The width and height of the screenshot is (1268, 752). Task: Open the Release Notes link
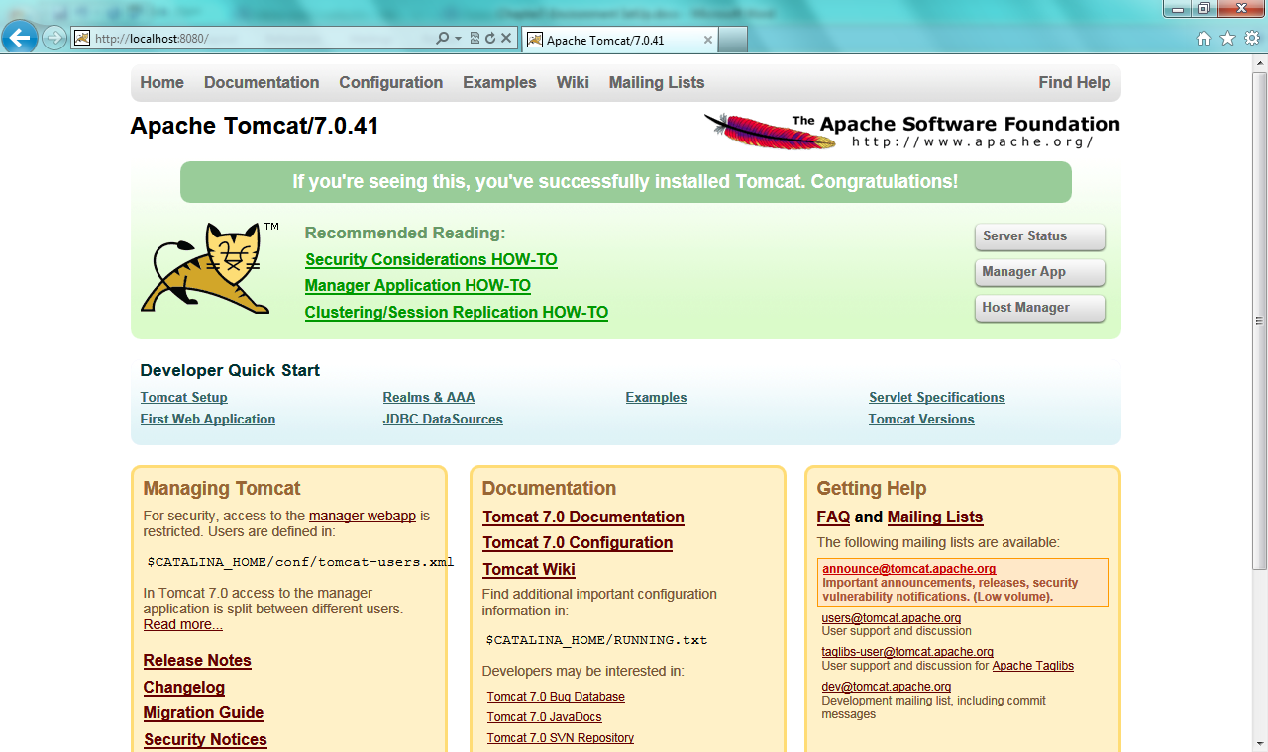coord(196,660)
